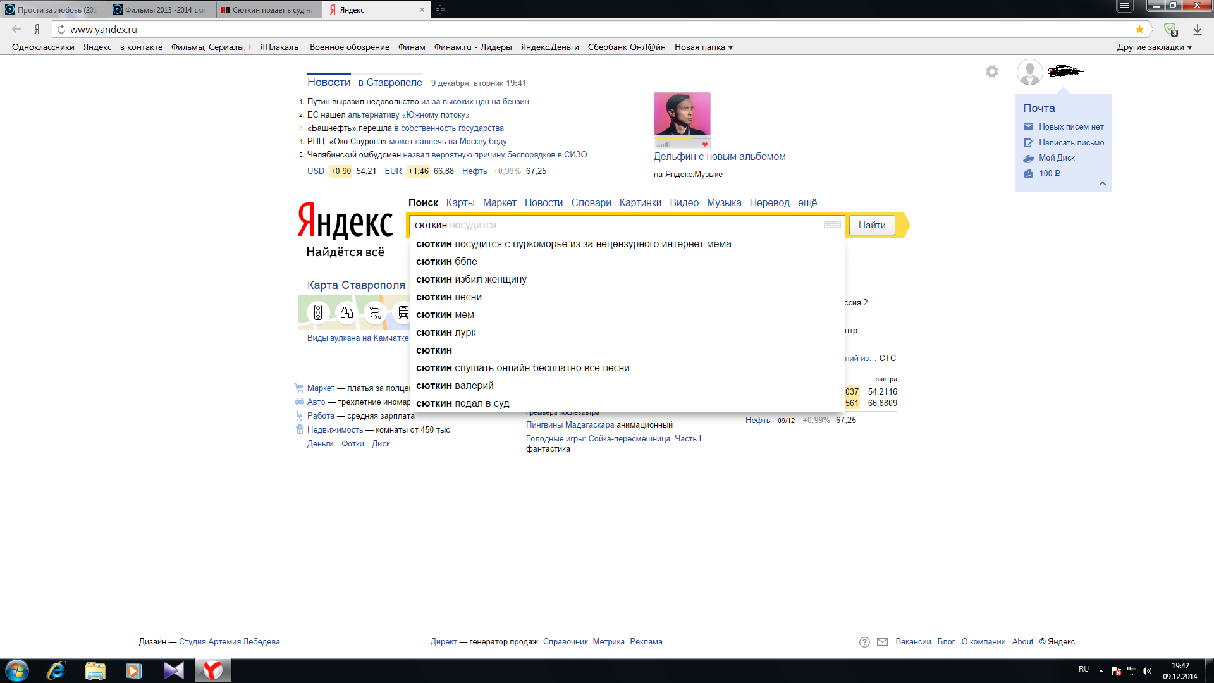1214x683 pixels.
Task: Open the Карты service tab
Action: click(x=460, y=202)
